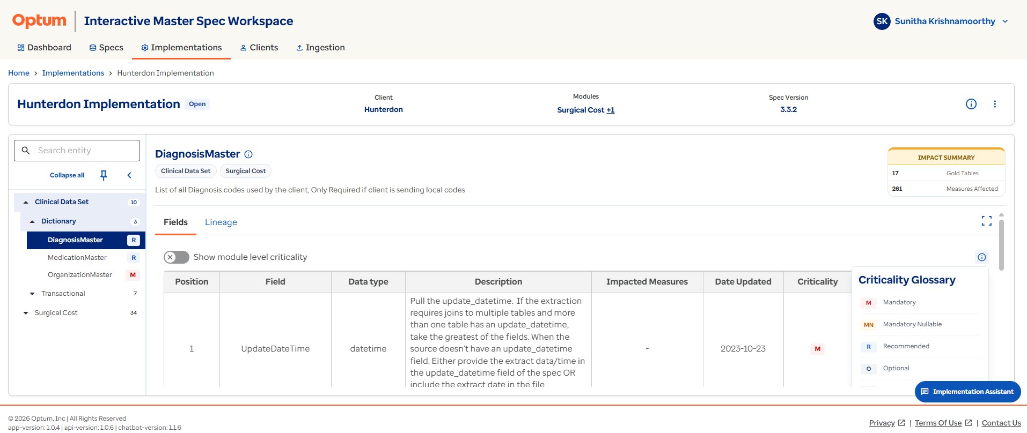Click the search magnifier icon
Viewport: 1027px width, 433px height.
(26, 151)
